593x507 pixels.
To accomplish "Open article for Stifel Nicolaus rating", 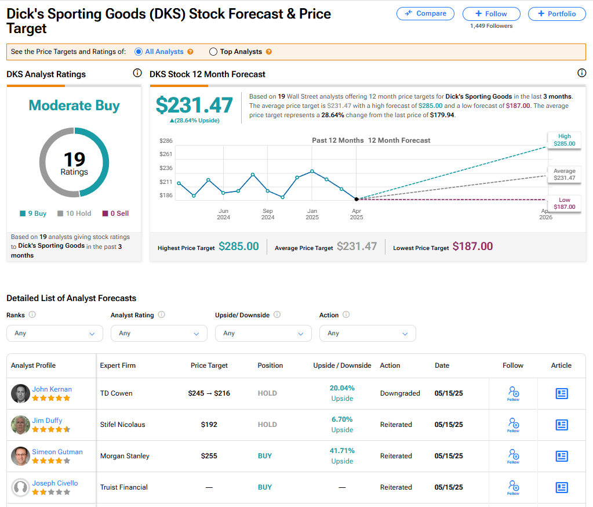I will 562,425.
